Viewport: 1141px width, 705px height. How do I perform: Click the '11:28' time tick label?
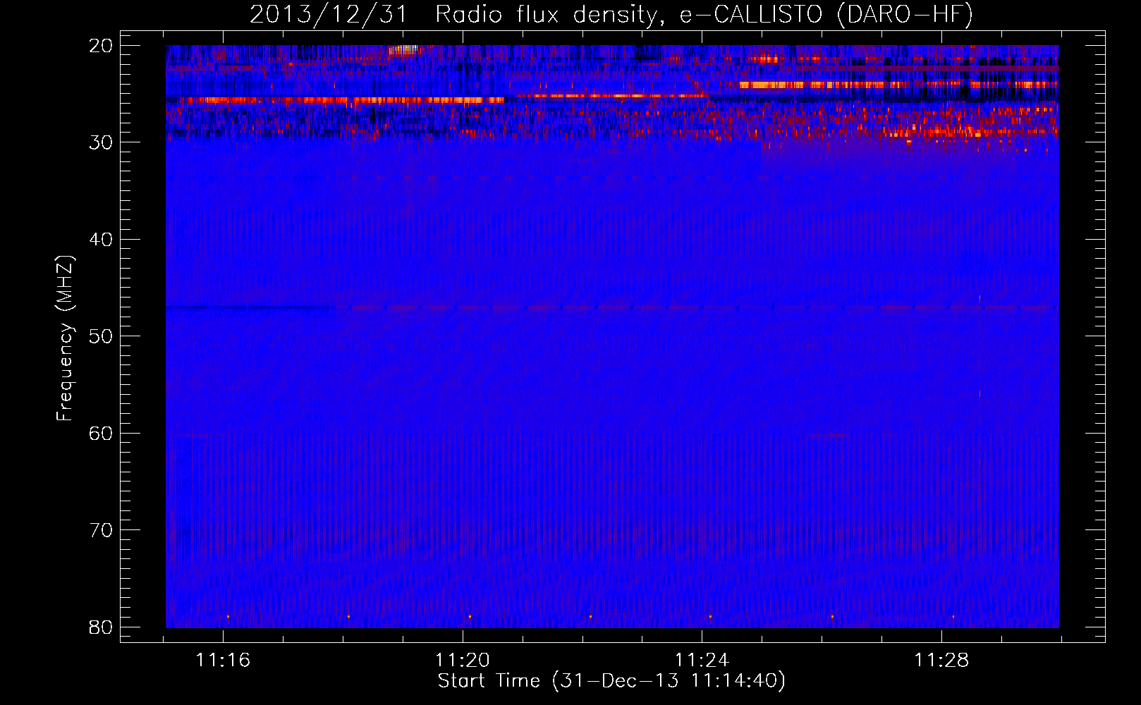click(x=941, y=661)
